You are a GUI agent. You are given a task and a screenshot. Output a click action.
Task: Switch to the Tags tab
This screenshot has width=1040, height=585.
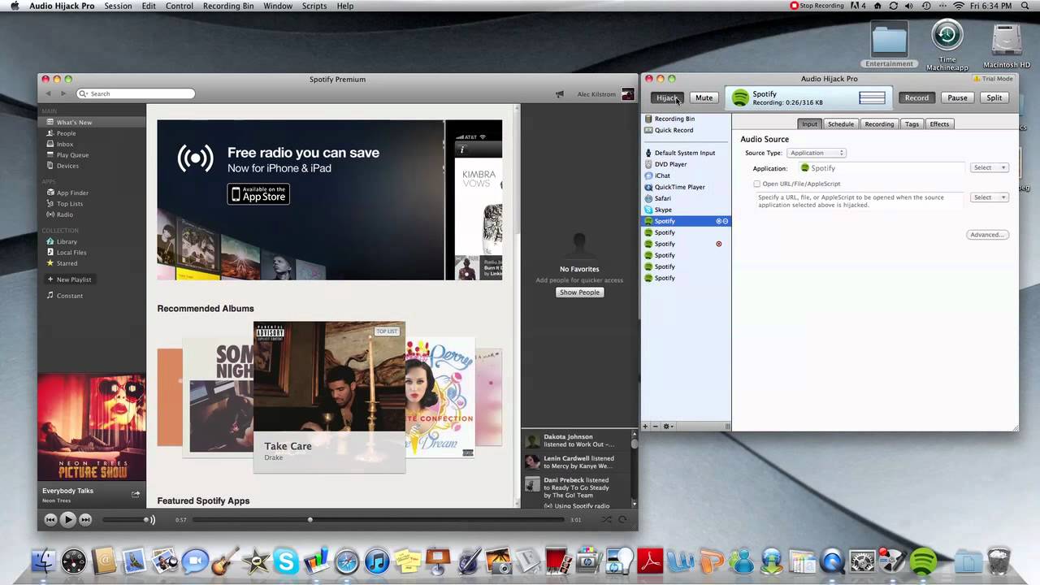click(x=912, y=124)
